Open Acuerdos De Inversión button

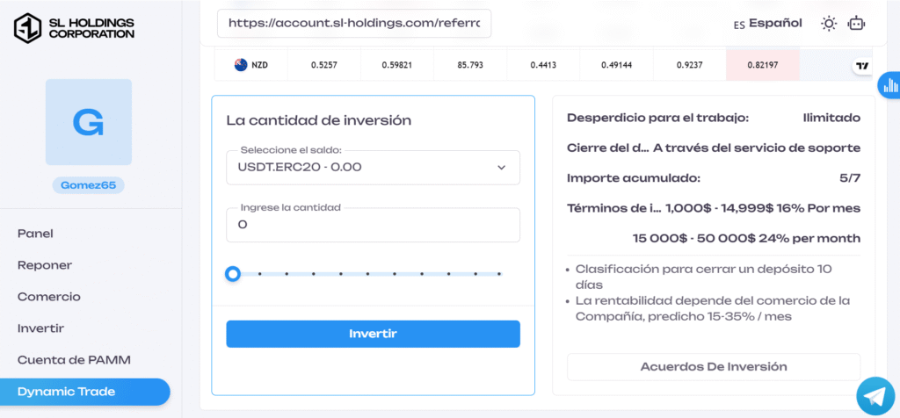pos(714,366)
